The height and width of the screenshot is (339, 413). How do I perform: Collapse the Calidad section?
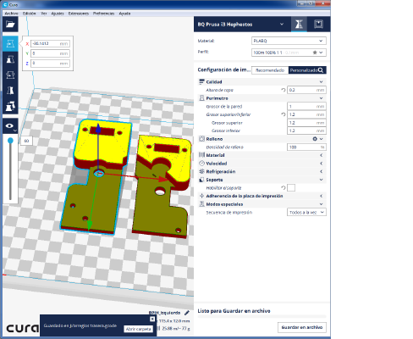(x=321, y=82)
